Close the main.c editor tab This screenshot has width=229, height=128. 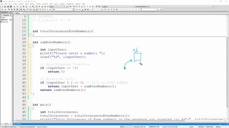[22, 13]
